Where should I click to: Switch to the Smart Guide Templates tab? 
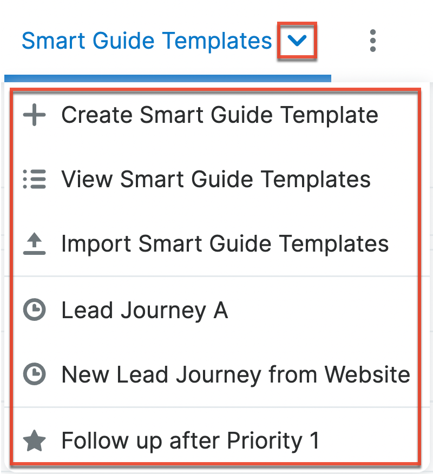click(x=146, y=41)
